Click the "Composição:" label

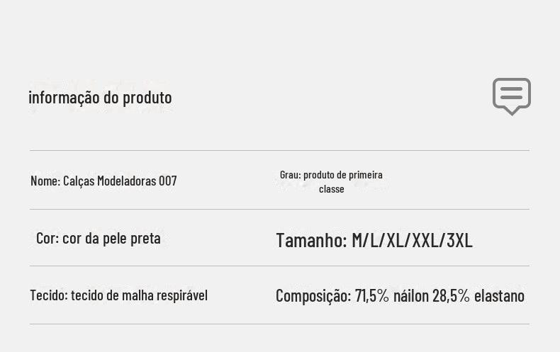[313, 295]
